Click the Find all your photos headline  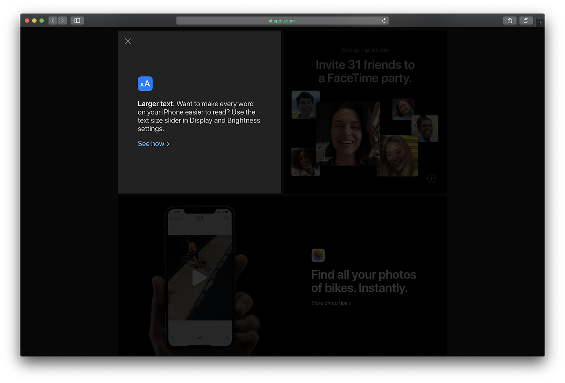tap(364, 281)
